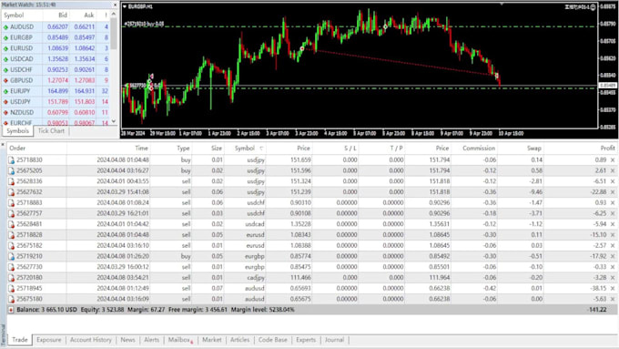The height and width of the screenshot is (349, 619).
Task: Select order 25627730 row
Action: tap(312, 267)
